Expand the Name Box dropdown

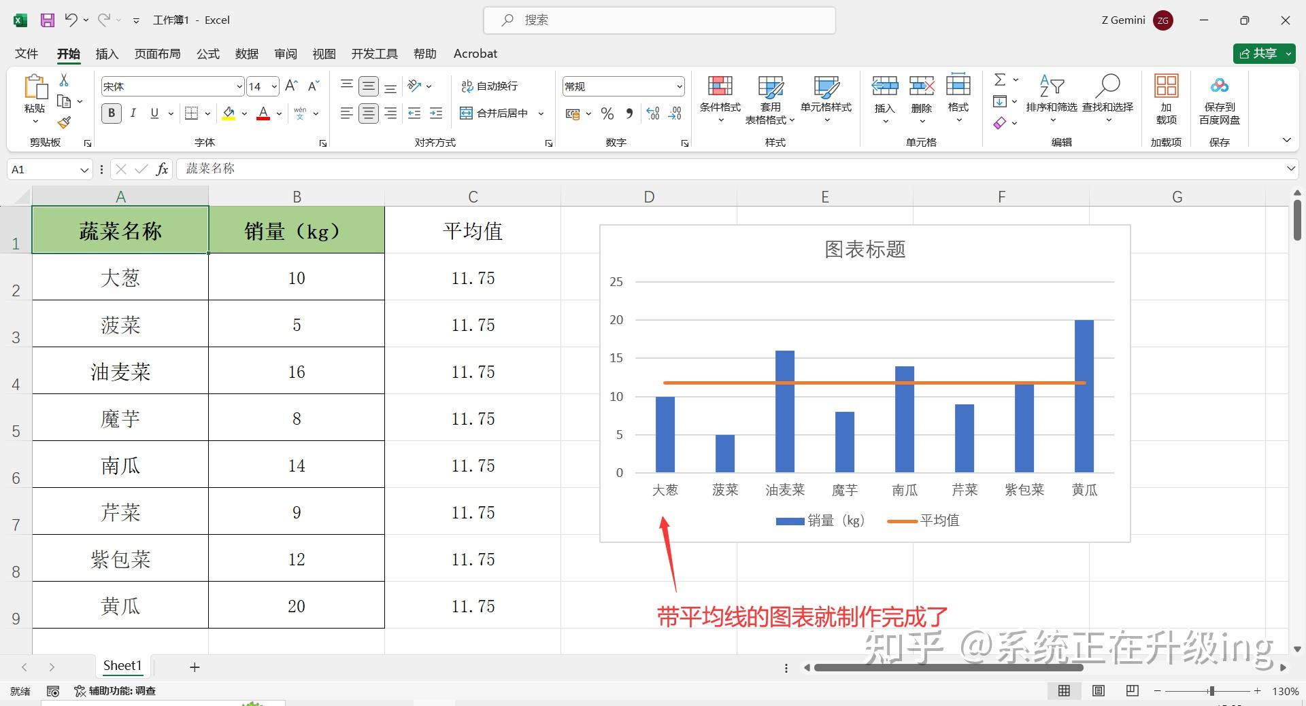[x=84, y=170]
